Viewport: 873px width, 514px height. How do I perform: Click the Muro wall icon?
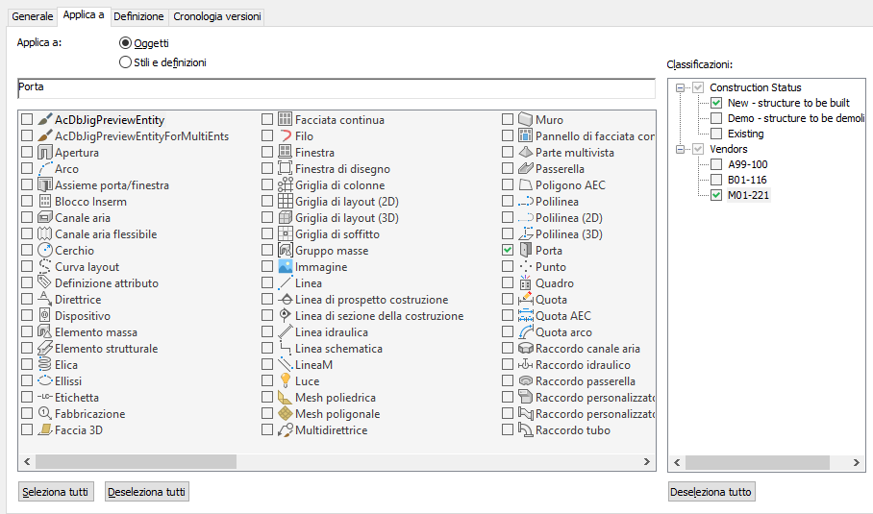526,120
